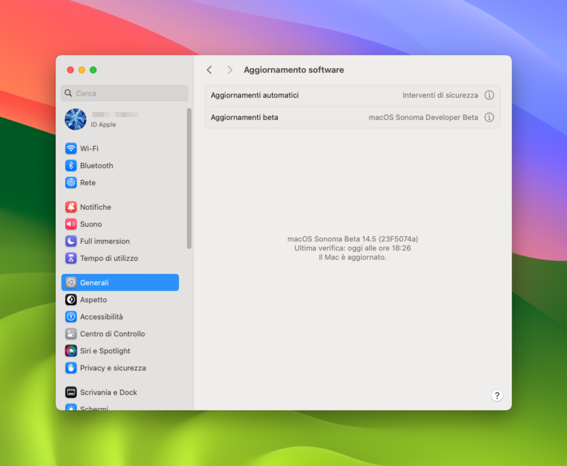Click Il Mac è aggiornato text
This screenshot has height=466, width=567.
coord(352,257)
